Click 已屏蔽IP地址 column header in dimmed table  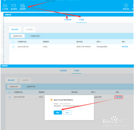coord(18,92)
